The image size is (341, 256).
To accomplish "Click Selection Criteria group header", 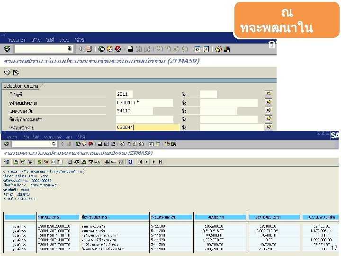I will tap(21, 86).
